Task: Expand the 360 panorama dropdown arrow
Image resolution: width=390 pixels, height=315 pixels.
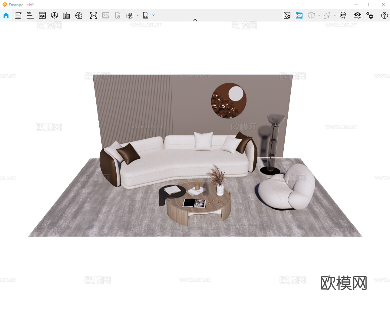Action: click(x=138, y=15)
